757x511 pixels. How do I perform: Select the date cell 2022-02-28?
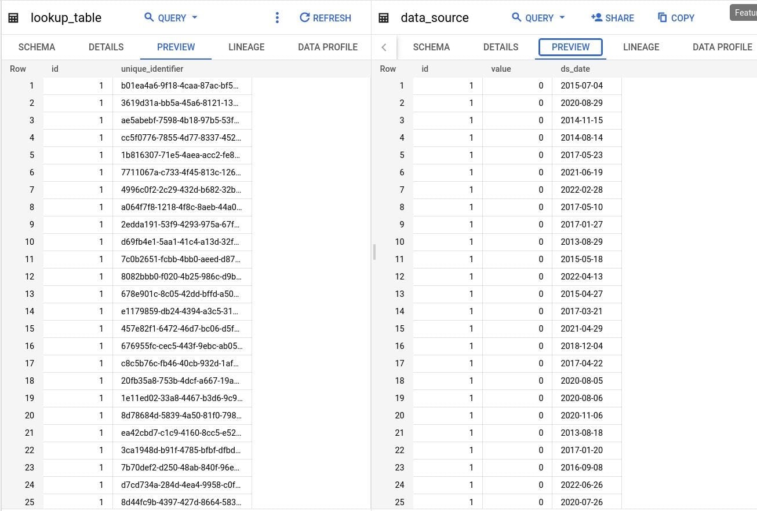[587, 190]
